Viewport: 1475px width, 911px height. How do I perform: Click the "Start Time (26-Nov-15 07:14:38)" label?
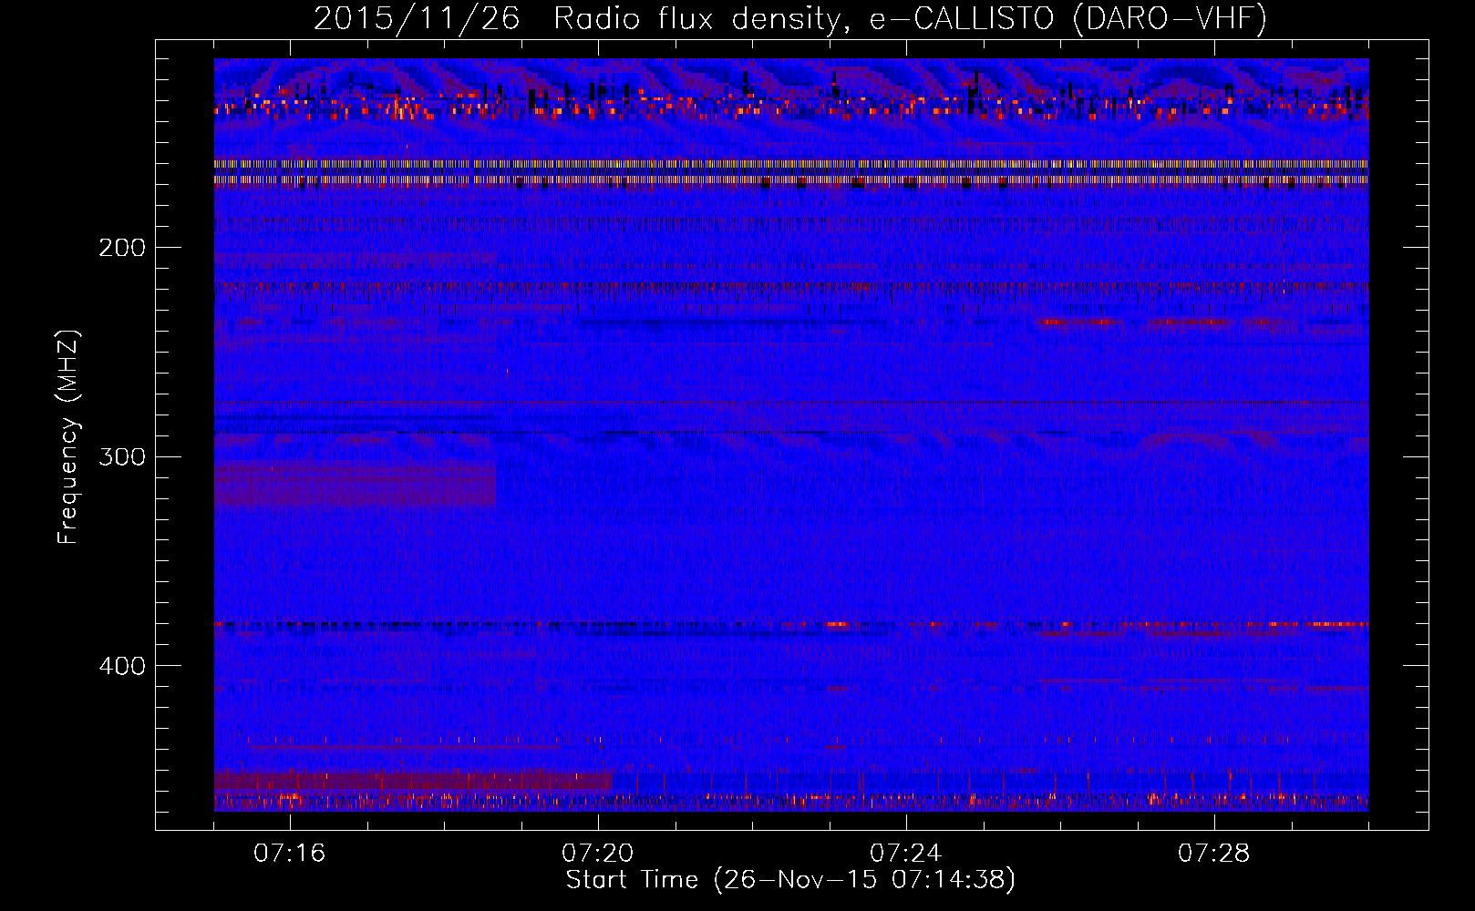point(790,880)
